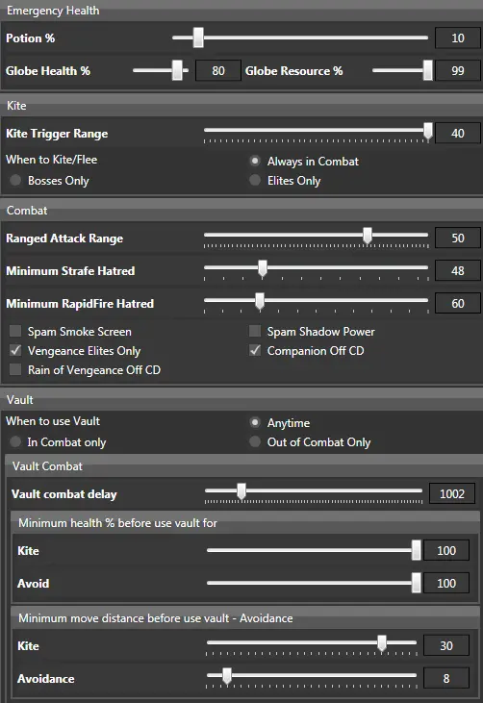Choose Elites Only kite radio button
The image size is (483, 703).
(255, 180)
